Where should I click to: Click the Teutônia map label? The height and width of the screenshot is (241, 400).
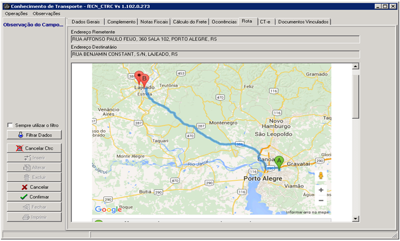click(x=168, y=85)
